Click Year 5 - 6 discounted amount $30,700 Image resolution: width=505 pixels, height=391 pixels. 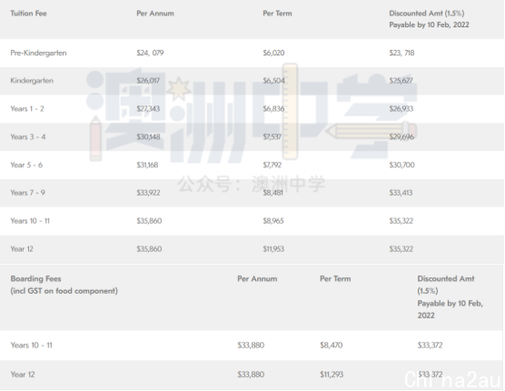[401, 165]
